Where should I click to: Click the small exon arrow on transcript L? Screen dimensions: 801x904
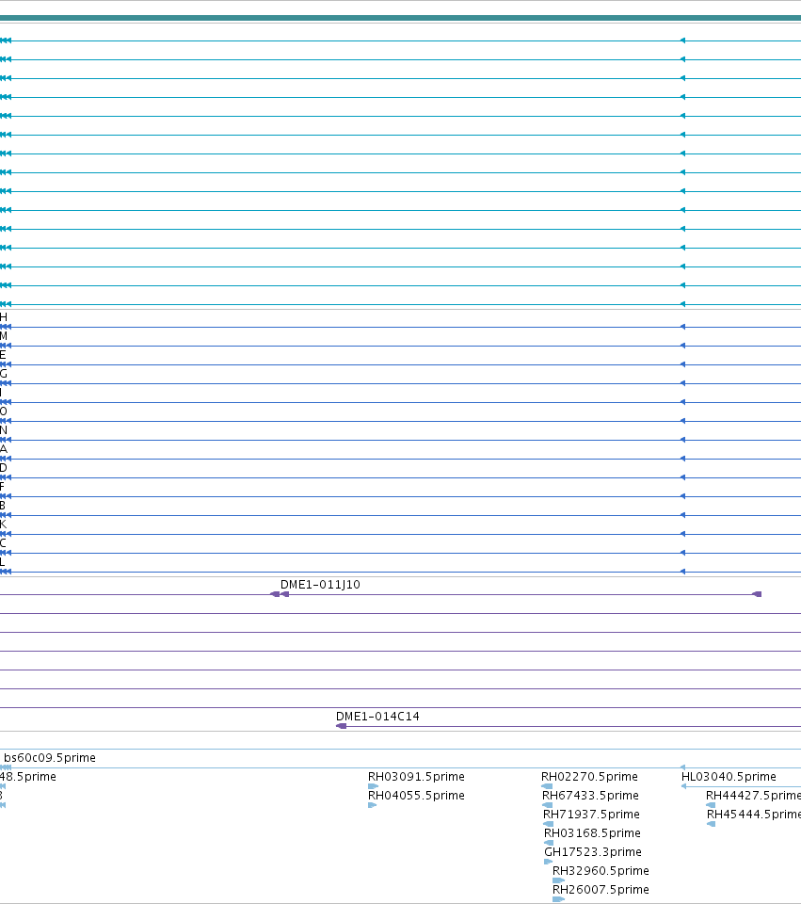pos(682,572)
